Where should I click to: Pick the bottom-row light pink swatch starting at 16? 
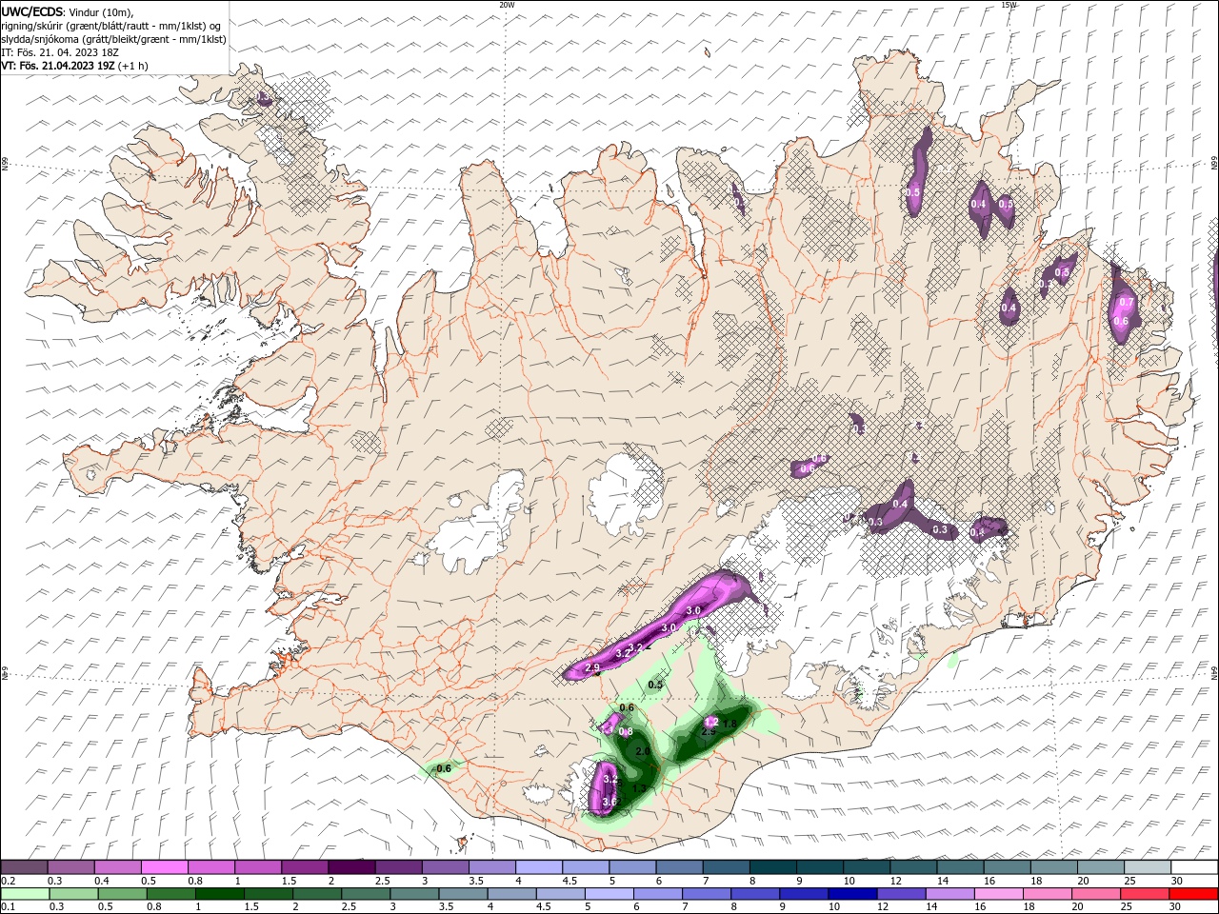tap(1001, 894)
